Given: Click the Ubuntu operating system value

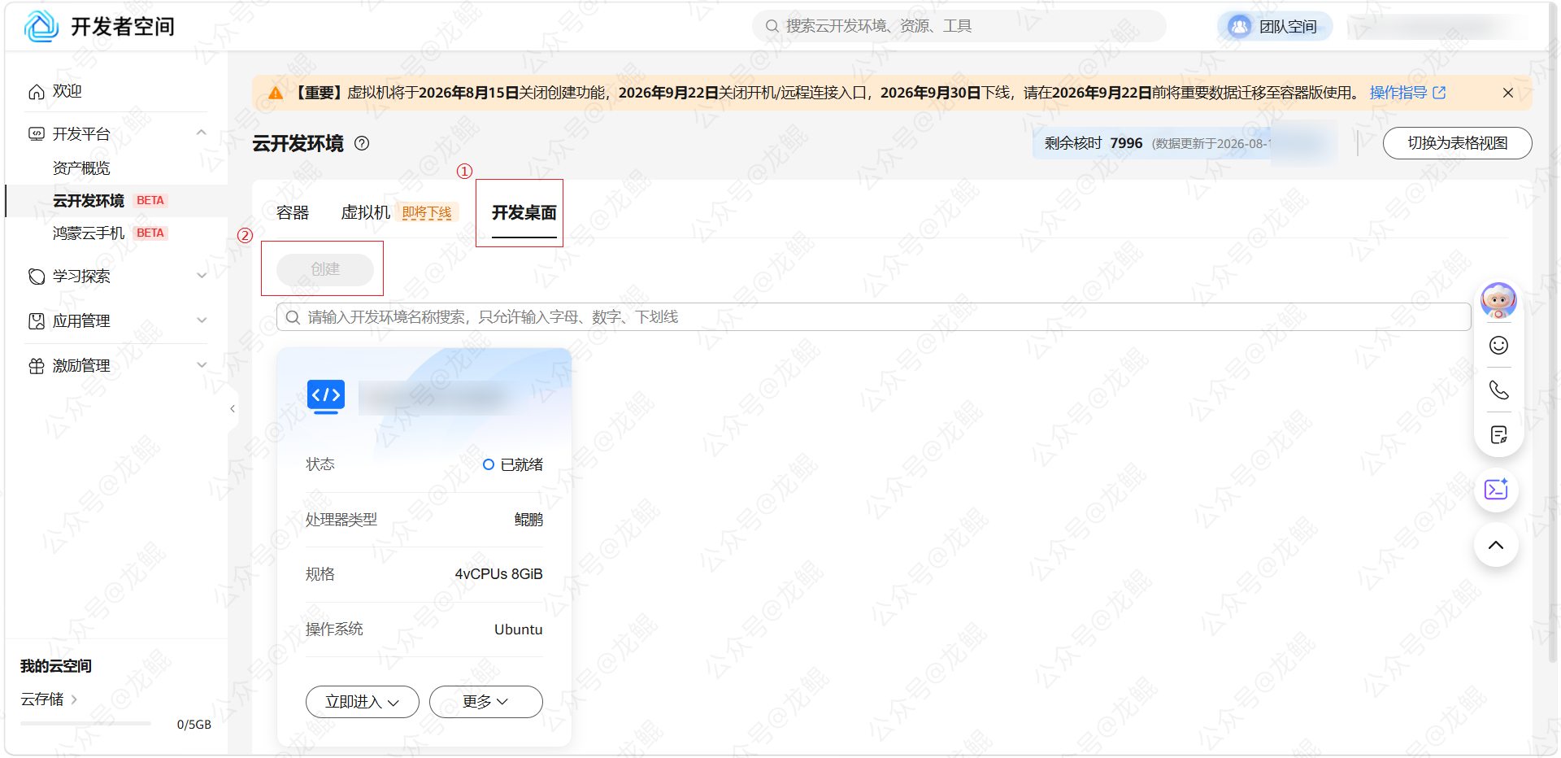Looking at the screenshot, I should [518, 629].
